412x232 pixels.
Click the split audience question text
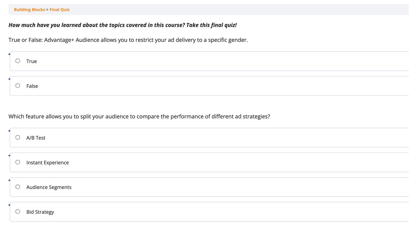139,116
